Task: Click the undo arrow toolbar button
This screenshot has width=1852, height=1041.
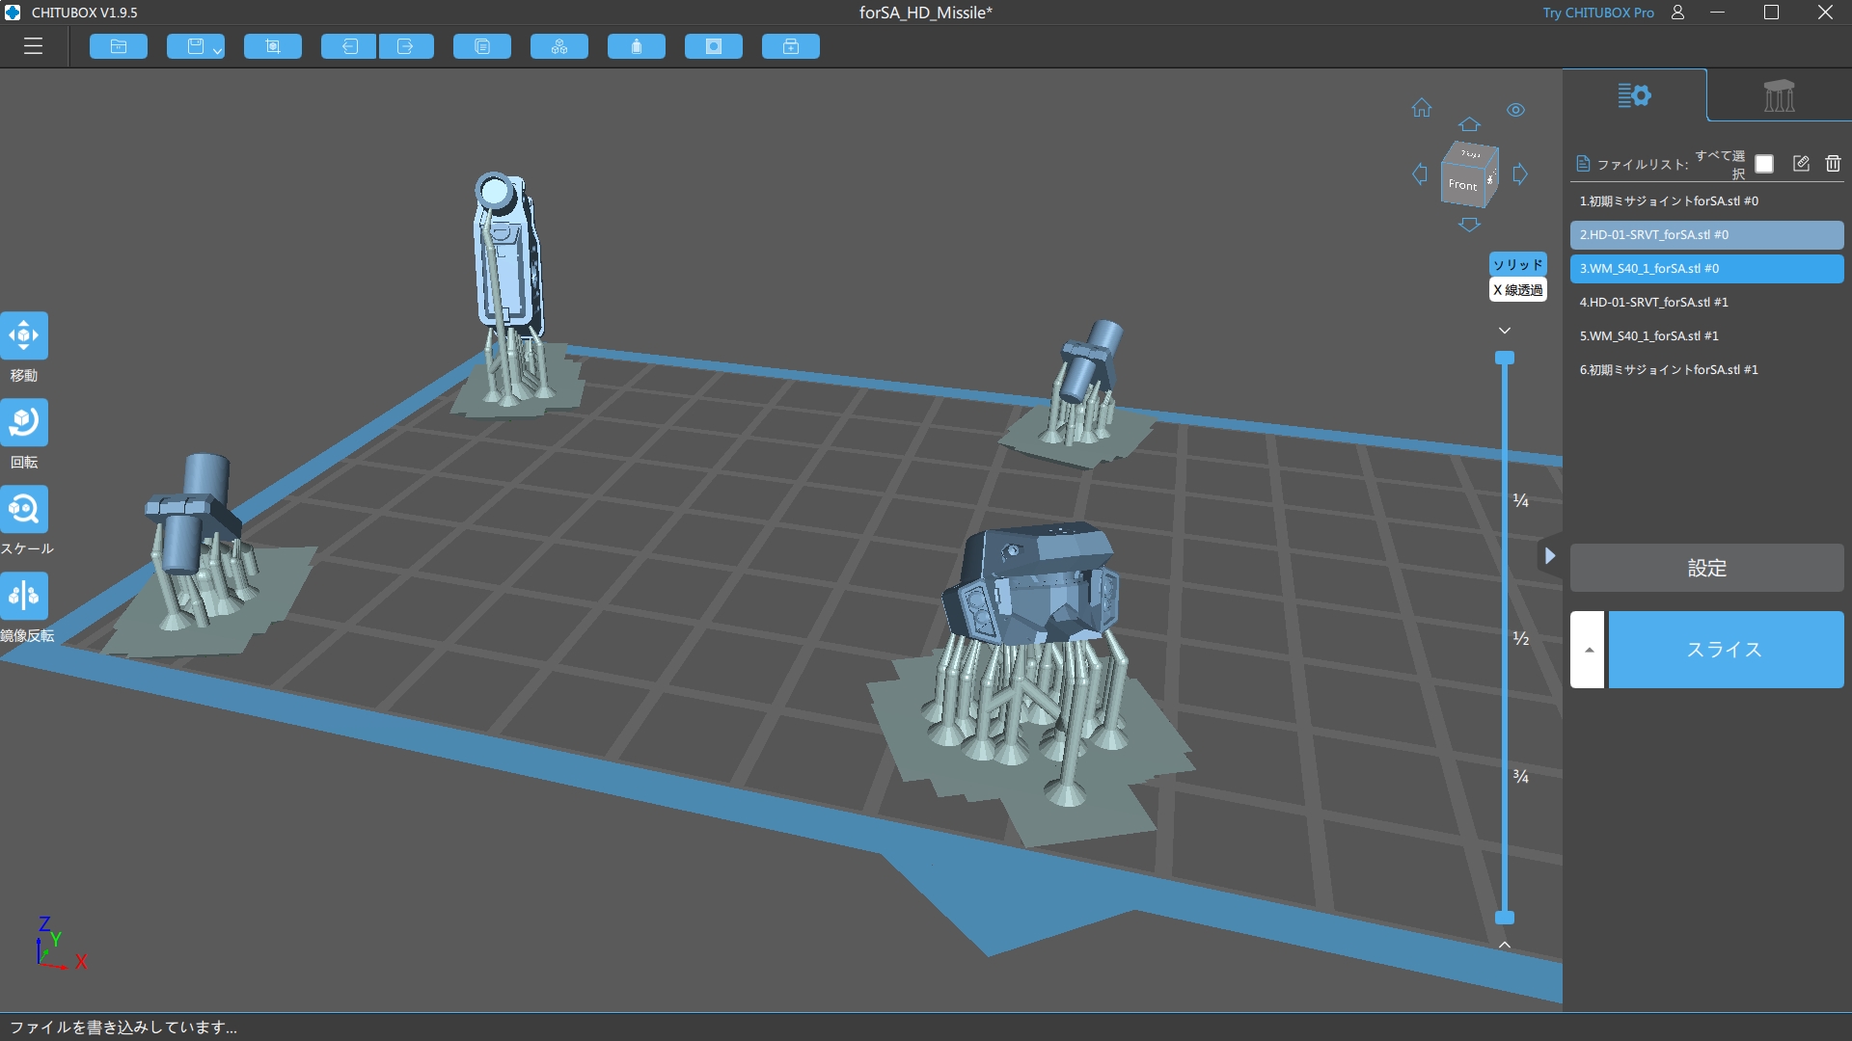Action: coord(349,46)
